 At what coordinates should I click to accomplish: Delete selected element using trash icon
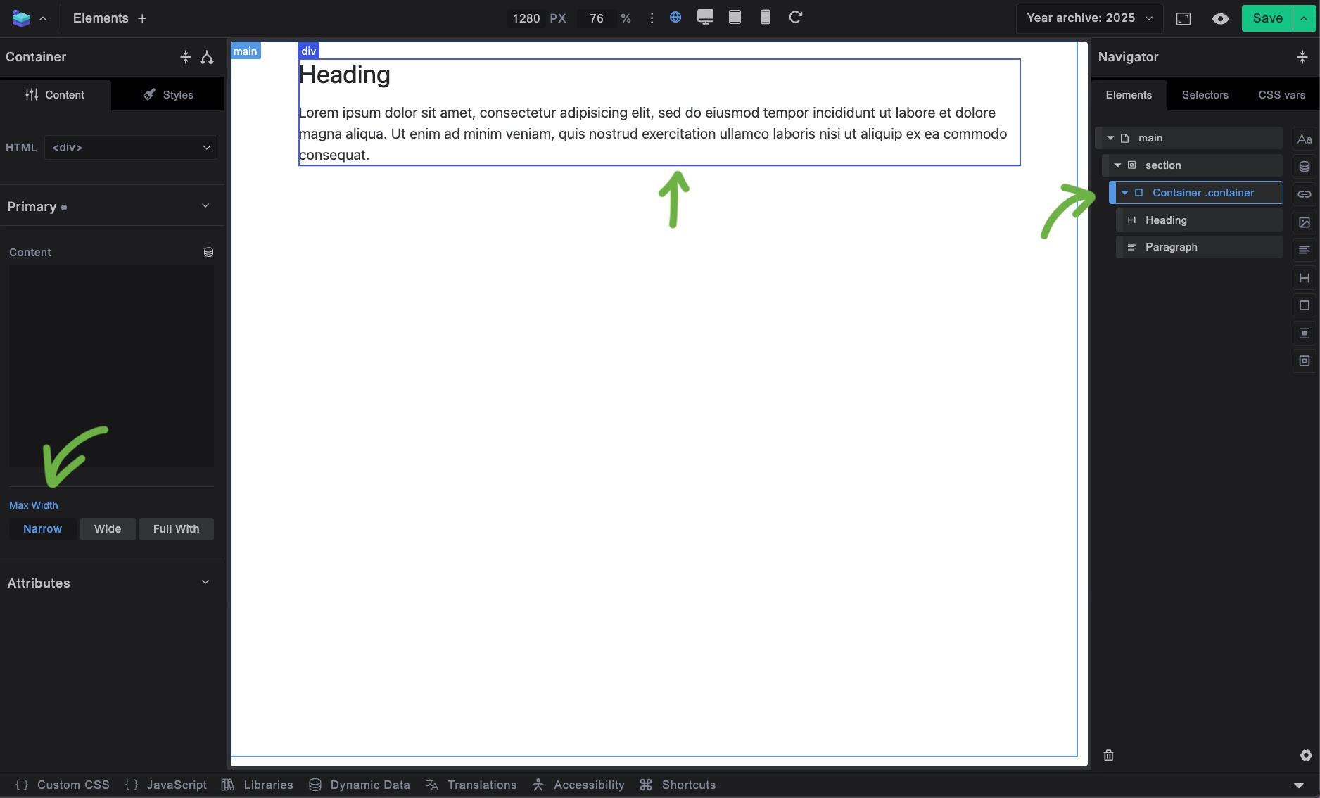[1108, 755]
